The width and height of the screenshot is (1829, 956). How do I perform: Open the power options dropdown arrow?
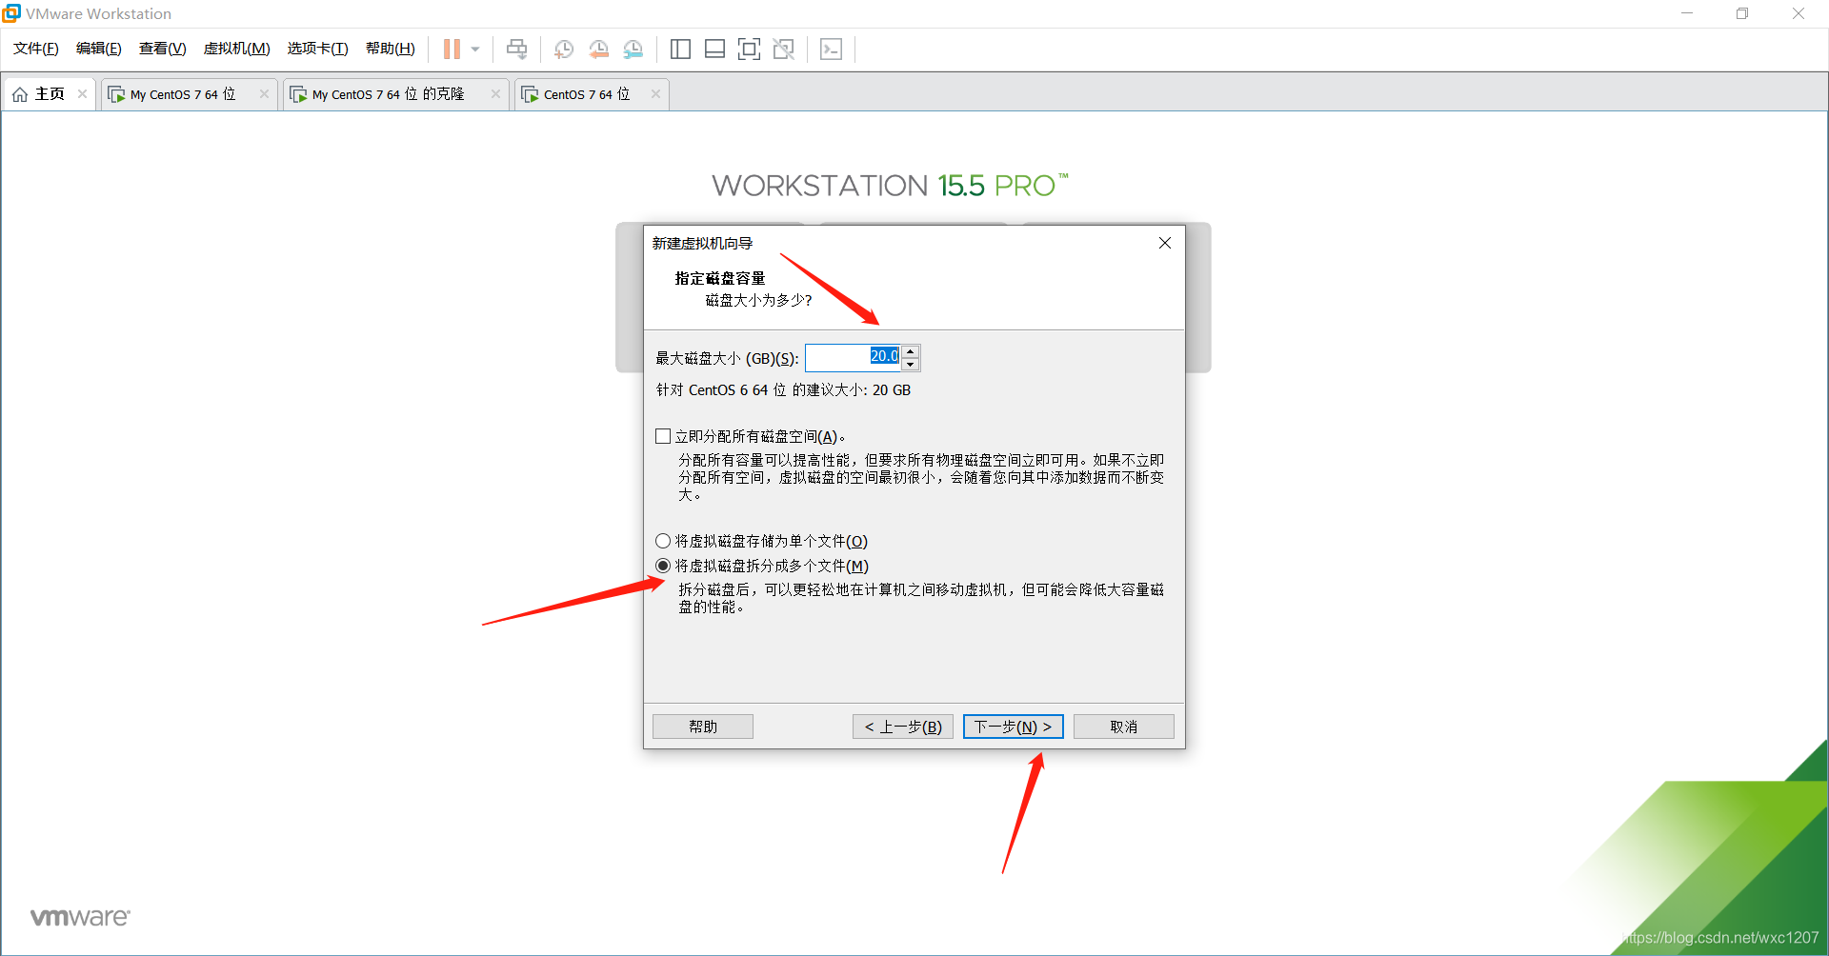point(475,49)
